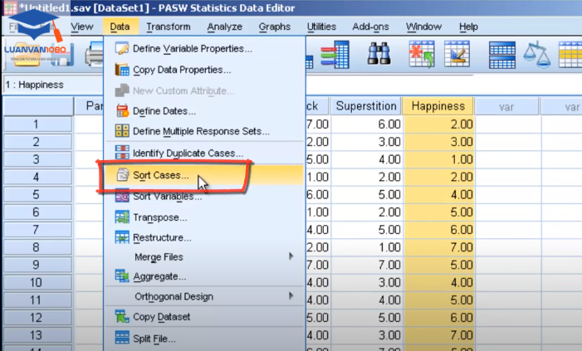The width and height of the screenshot is (582, 351).
Task: Click Happiness cell in row 6
Action: coord(438,212)
